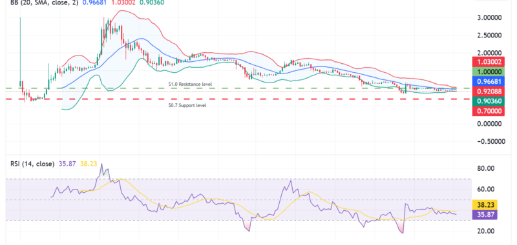Screen dimensions: 517x245
Task: Select the green 1.00000 price label
Action: [489, 72]
